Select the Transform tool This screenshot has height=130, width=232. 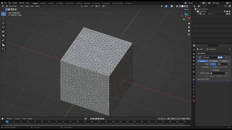click(x=3, y=36)
